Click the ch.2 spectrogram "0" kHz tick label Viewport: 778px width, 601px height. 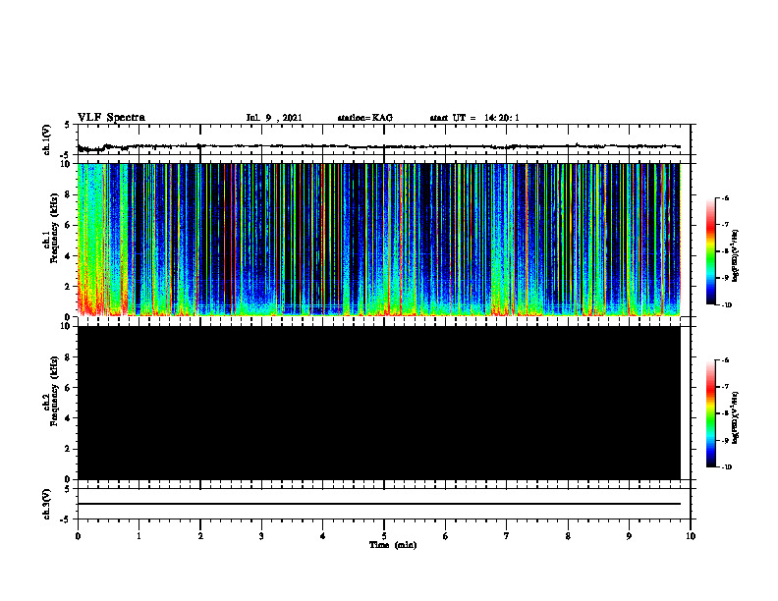click(70, 479)
